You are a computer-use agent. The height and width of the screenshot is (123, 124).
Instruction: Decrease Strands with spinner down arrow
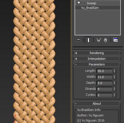[114, 90]
